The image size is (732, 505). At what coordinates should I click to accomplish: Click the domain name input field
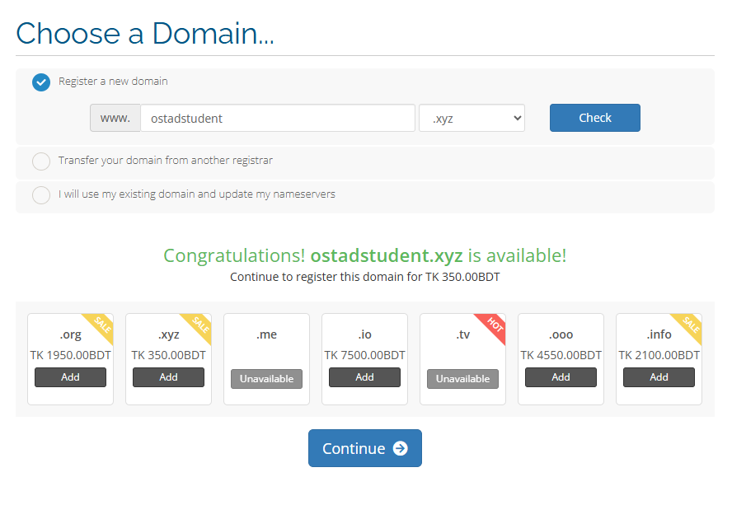tap(277, 118)
